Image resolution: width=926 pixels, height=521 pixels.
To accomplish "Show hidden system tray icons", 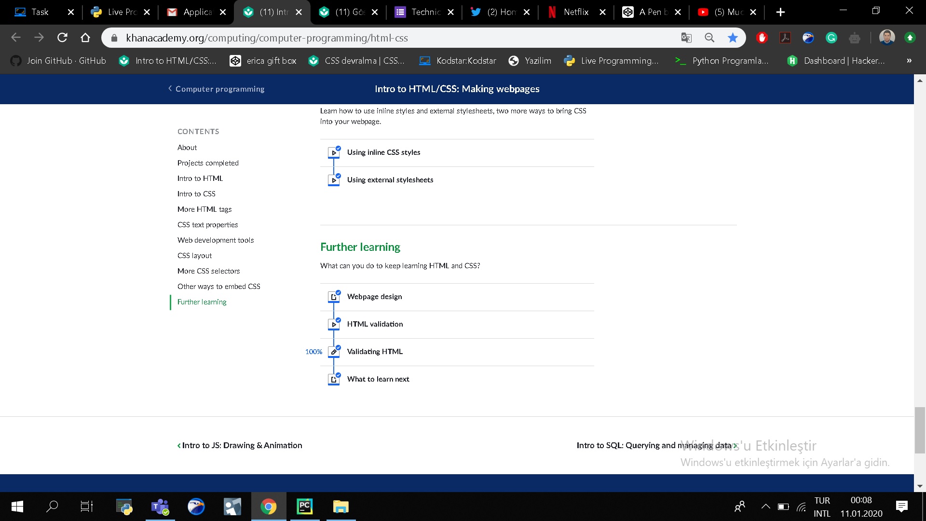I will [765, 507].
